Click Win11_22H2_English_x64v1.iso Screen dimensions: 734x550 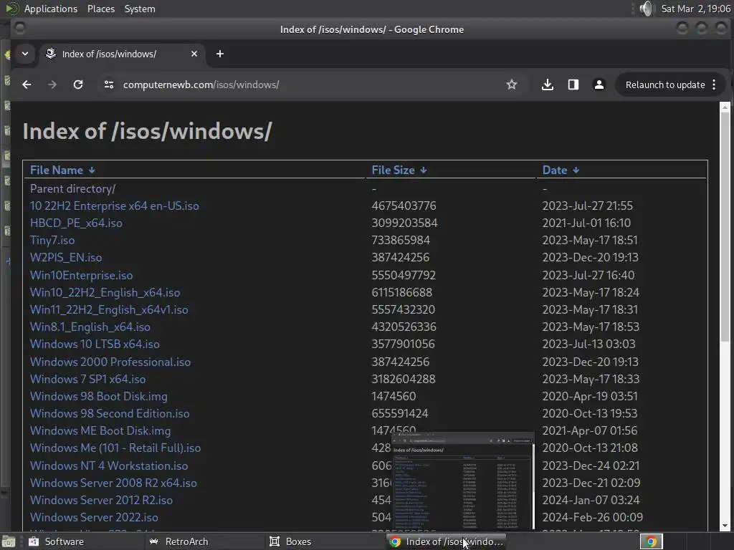[x=109, y=309]
